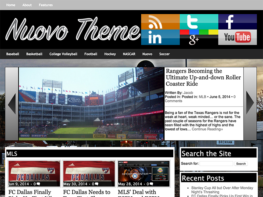Visit the YouTube channel icon
Screen dimensions: 263x197
tap(237, 38)
